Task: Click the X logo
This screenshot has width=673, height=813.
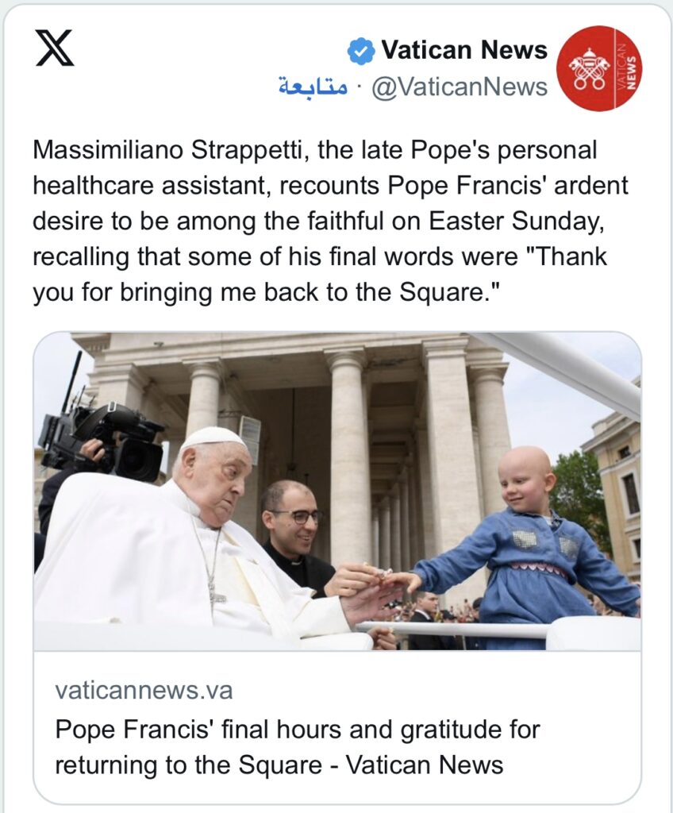Action: pyautogui.click(x=55, y=48)
